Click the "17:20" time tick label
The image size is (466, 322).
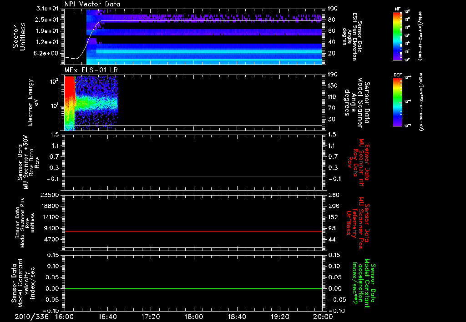coord(151,317)
